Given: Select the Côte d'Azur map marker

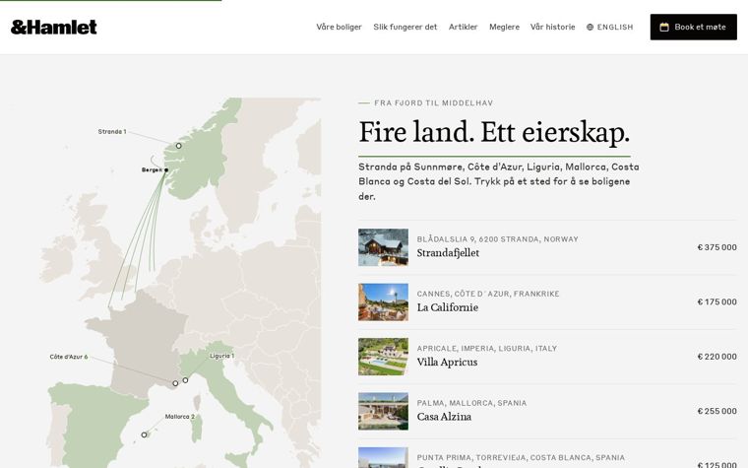Looking at the screenshot, I should 175,383.
